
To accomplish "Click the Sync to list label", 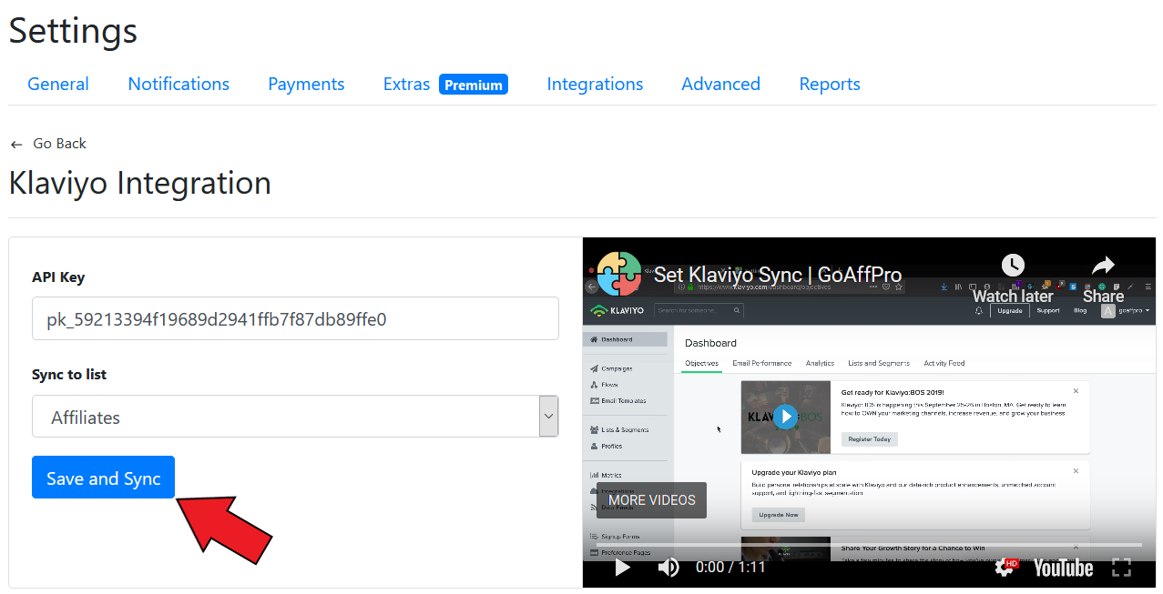I will (x=69, y=375).
